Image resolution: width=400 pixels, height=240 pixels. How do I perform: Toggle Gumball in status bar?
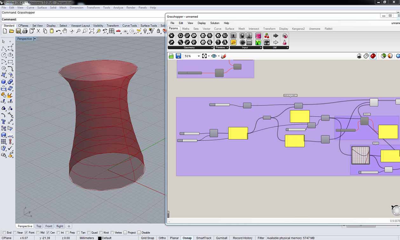click(x=221, y=238)
